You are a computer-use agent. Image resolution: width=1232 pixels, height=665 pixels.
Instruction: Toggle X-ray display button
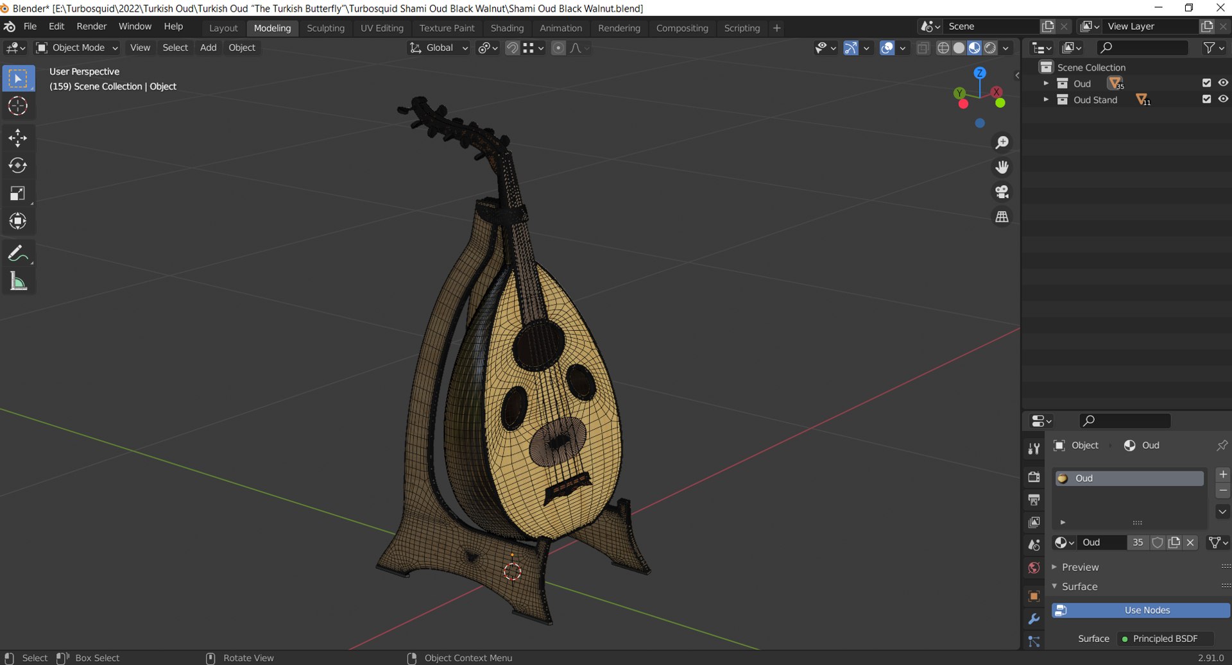click(x=923, y=48)
